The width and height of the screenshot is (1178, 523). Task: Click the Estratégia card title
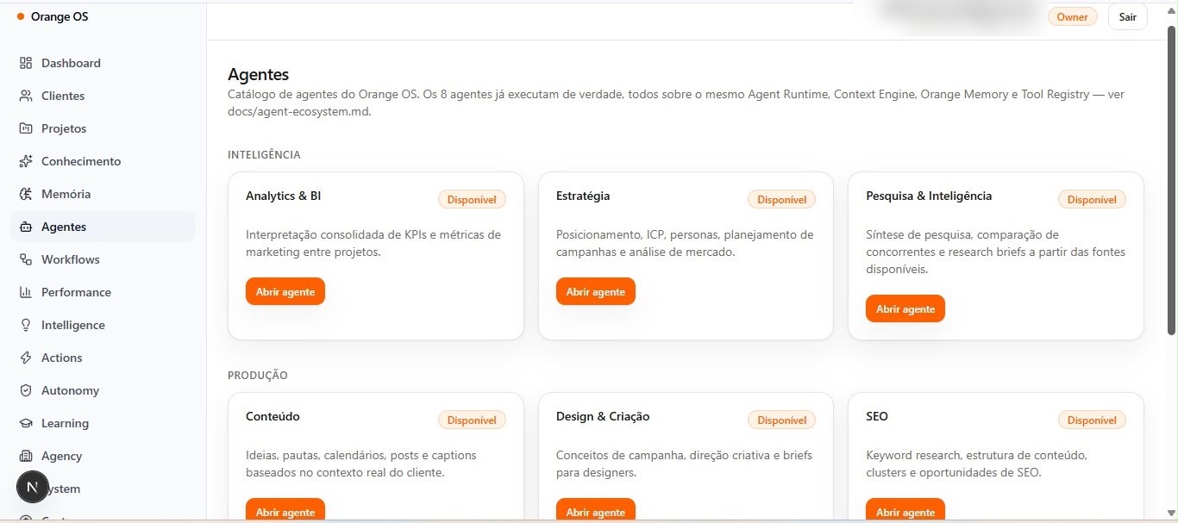click(583, 196)
